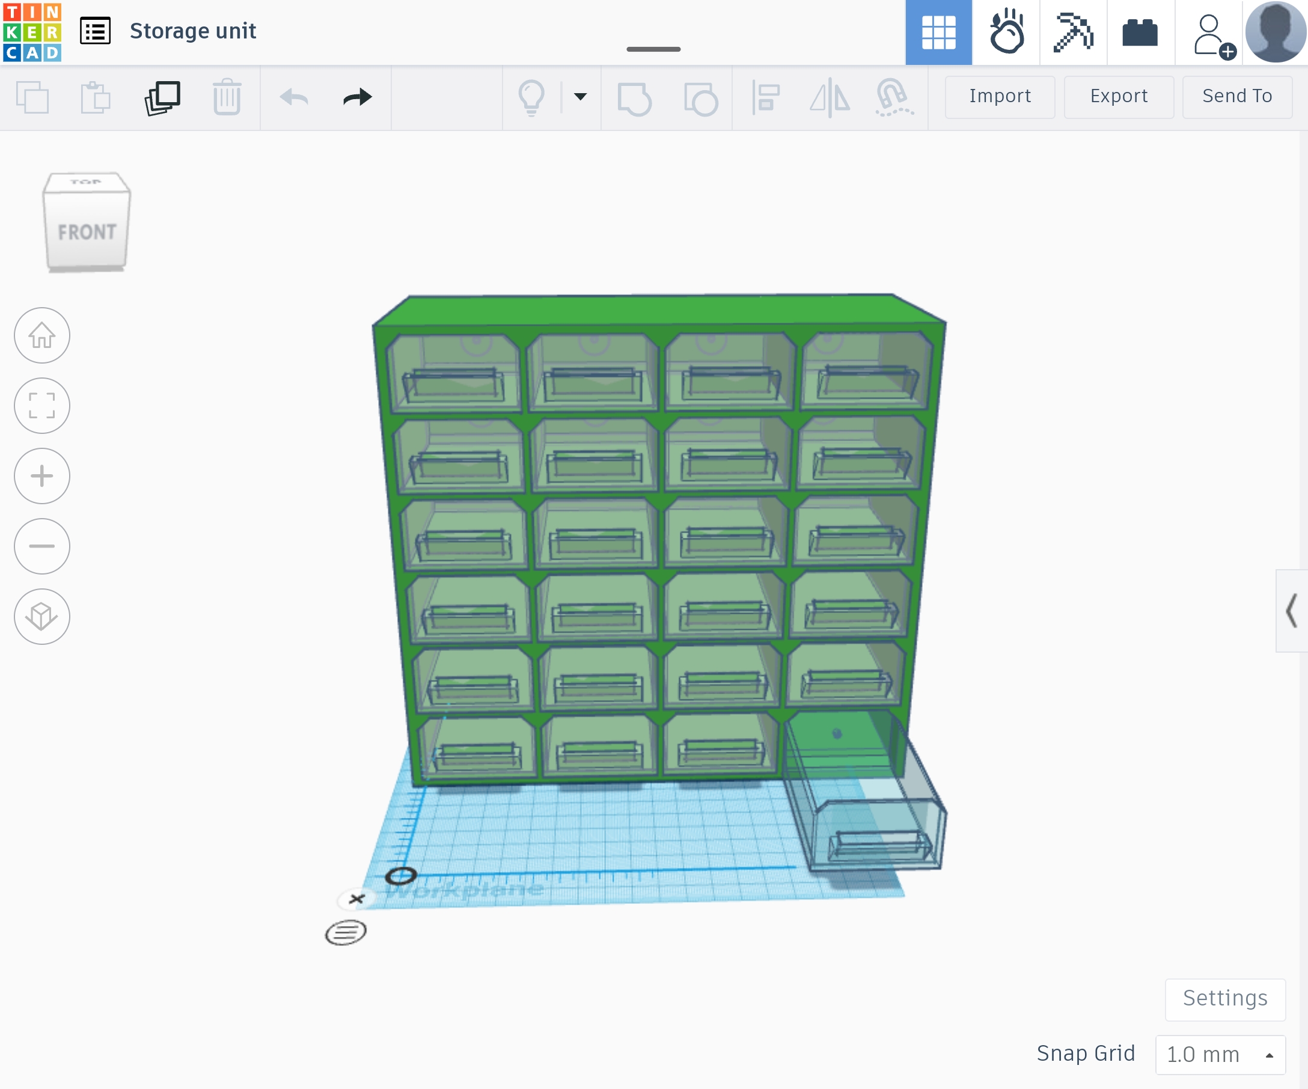Open the Blocks pickaxe mode
The width and height of the screenshot is (1308, 1089).
[1073, 32]
